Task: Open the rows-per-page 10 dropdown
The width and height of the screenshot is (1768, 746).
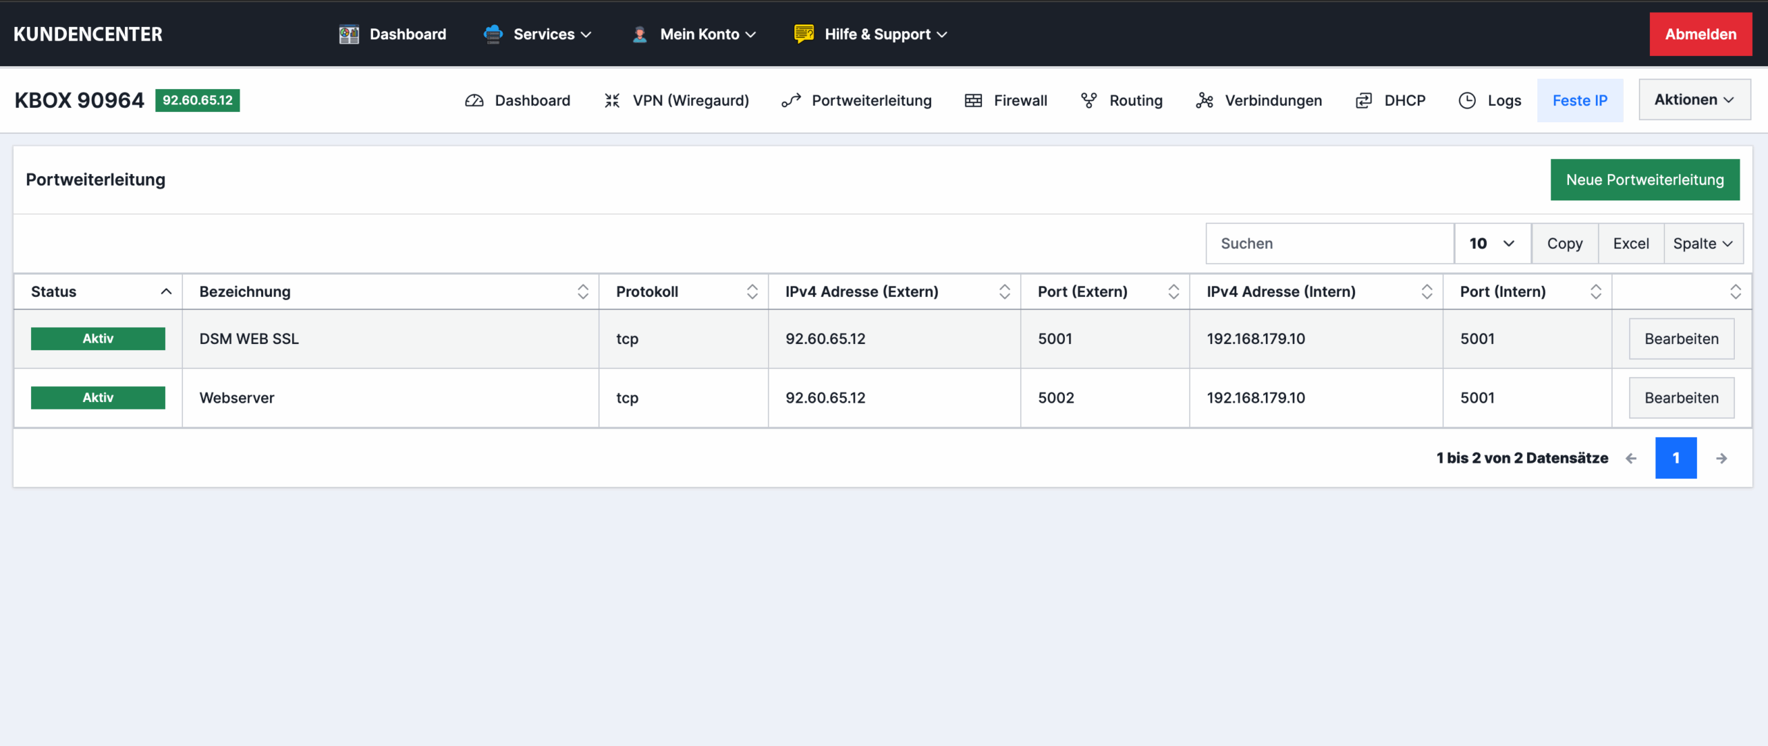Action: (x=1492, y=243)
